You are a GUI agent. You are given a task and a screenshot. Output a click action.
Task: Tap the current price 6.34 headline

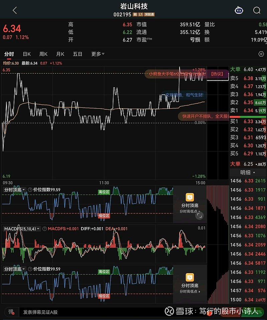12,28
